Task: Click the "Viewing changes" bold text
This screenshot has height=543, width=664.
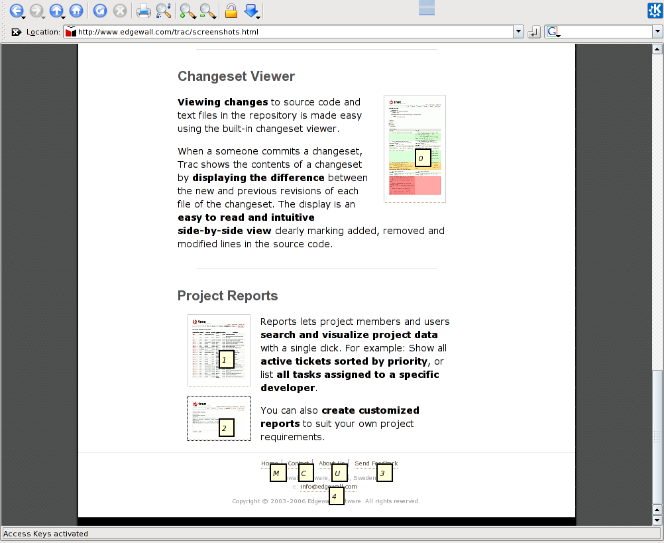Action: (223, 102)
